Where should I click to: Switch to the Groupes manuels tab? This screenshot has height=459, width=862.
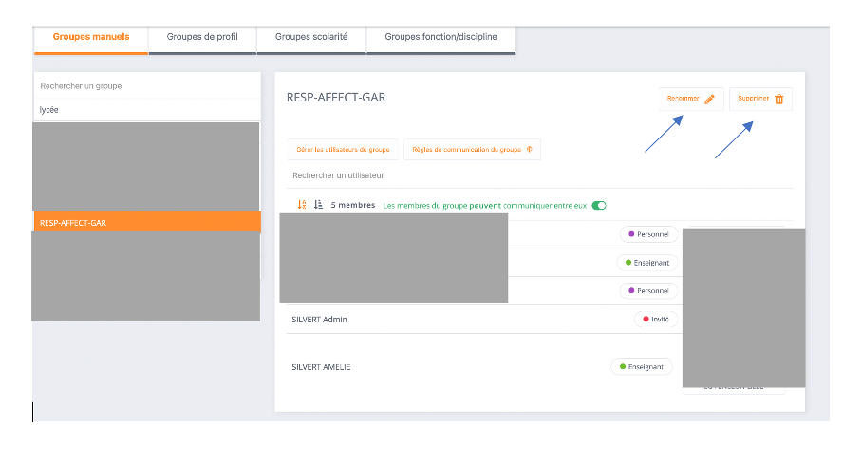(x=91, y=37)
